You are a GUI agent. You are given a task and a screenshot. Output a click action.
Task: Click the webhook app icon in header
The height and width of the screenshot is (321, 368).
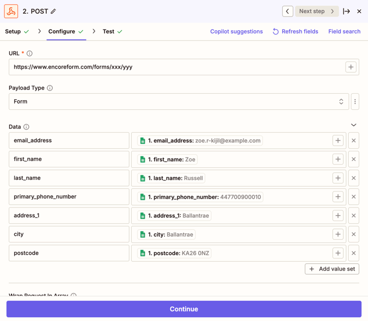click(11, 11)
